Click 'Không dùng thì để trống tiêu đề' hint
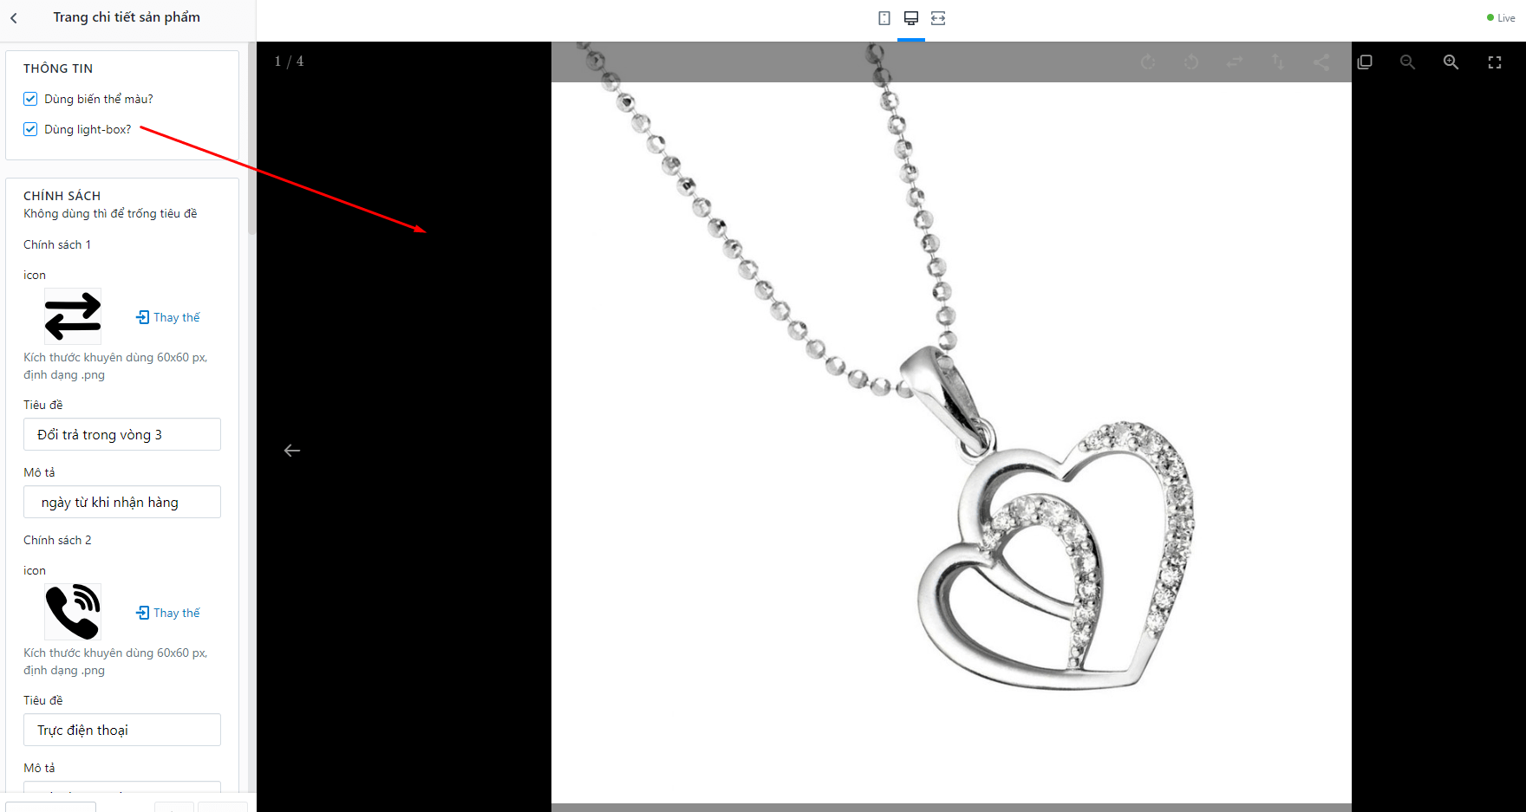This screenshot has height=812, width=1526. (110, 214)
